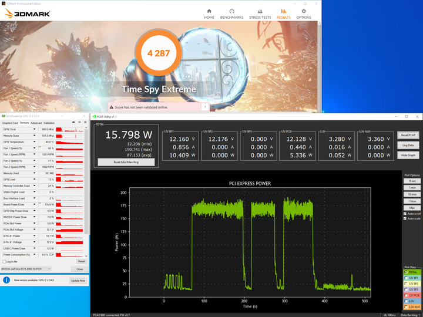Open the 3DMark Benchmarks gauge icon
423x317 pixels.
click(x=231, y=11)
